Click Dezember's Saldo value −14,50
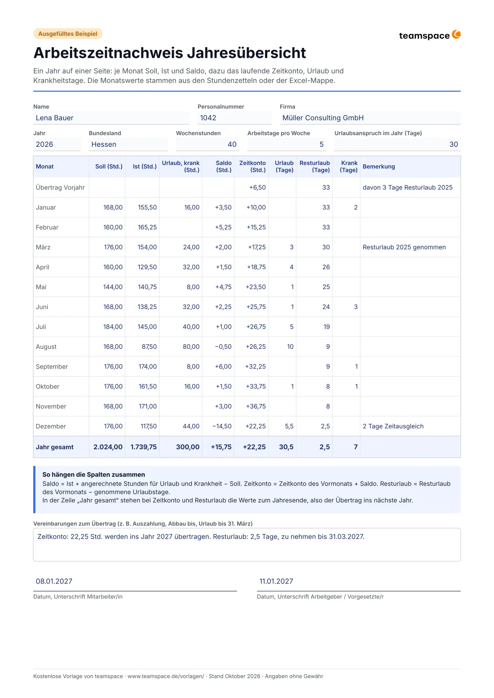Screen dimensions: 494x698 pyautogui.click(x=222, y=426)
